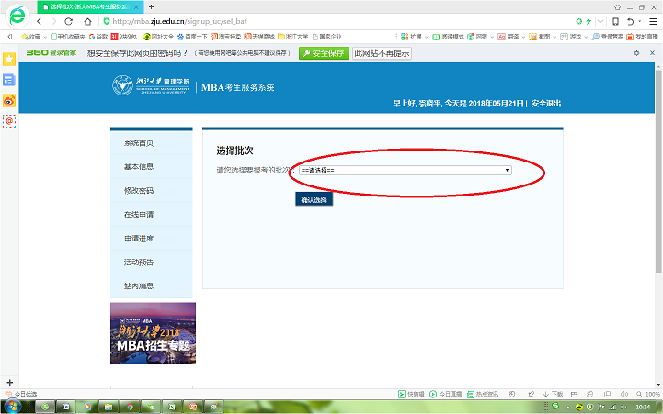Open the 扩展 extensions dropdown
Viewport: 663px width, 414px height.
[x=415, y=37]
